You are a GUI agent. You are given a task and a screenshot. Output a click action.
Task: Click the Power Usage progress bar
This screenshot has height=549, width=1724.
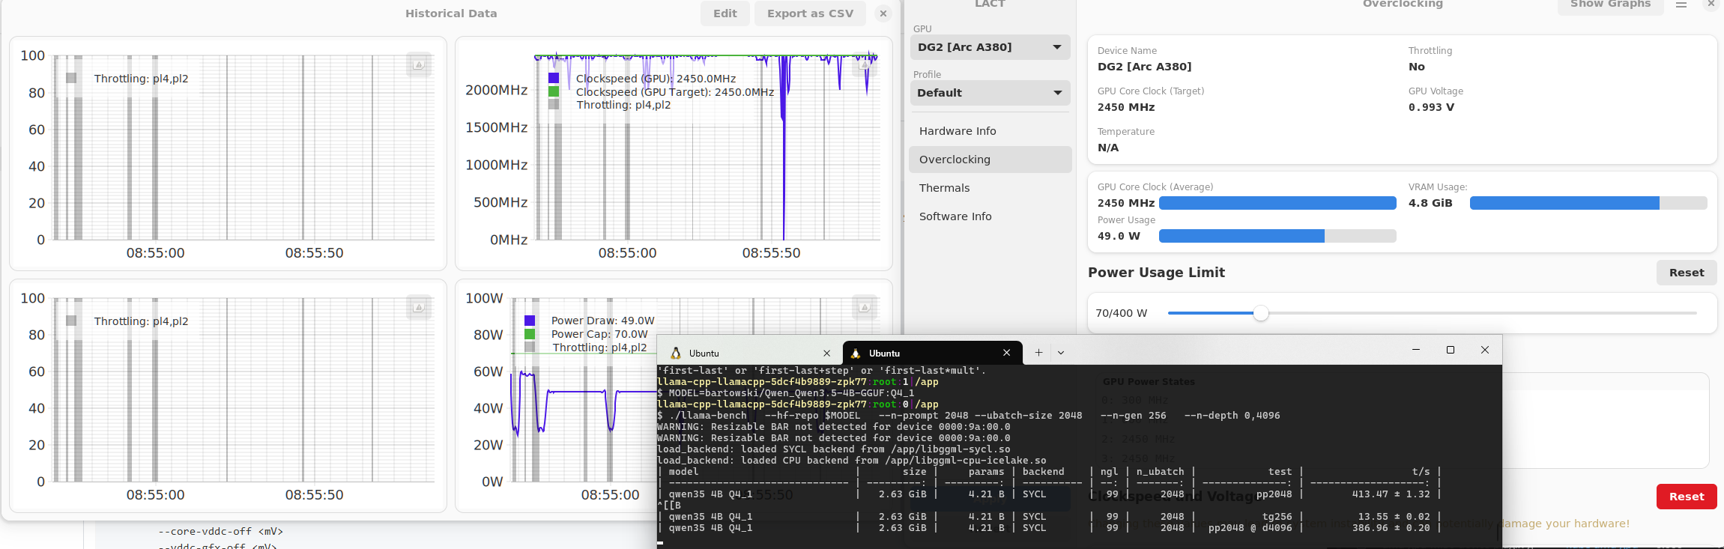(1277, 236)
